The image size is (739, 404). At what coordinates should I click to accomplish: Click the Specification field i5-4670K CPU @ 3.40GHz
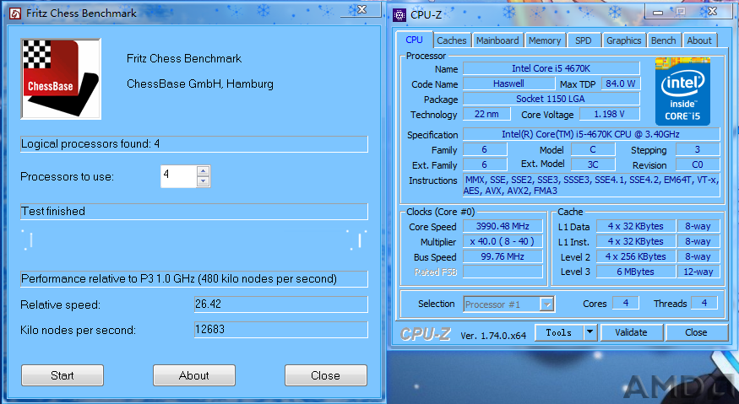coord(591,134)
